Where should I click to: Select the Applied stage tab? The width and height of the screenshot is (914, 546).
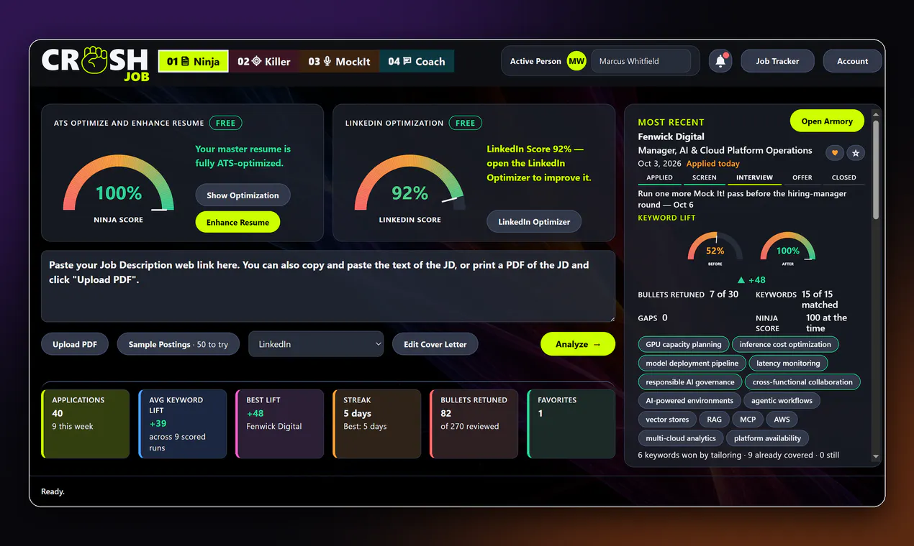pos(660,177)
